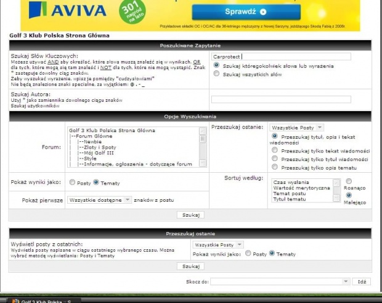Select 'Przeszukaj tylko tytuł wiadomości' radio button
This screenshot has width=382, height=303.
click(x=275, y=159)
